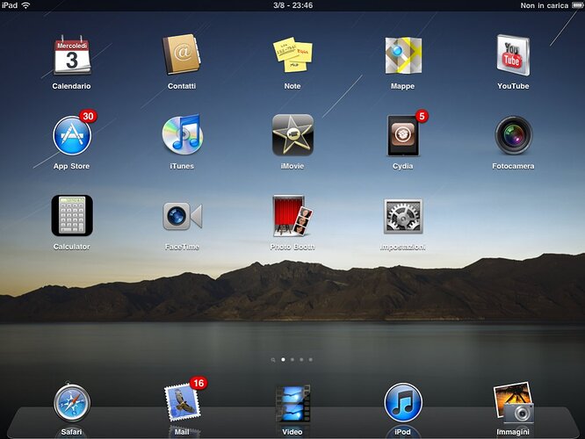Open the Calculator app
585x439 pixels.
72,216
